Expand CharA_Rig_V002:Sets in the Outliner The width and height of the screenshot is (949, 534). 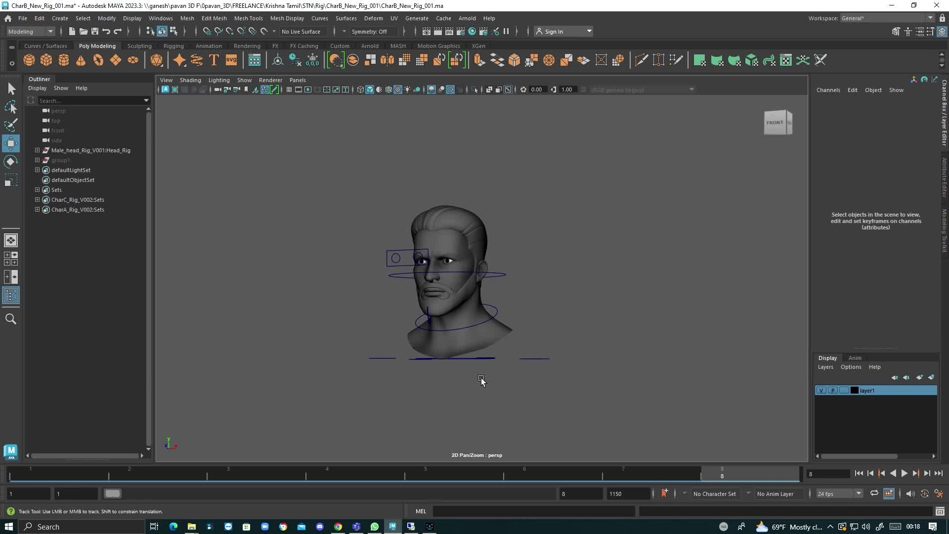(x=37, y=209)
